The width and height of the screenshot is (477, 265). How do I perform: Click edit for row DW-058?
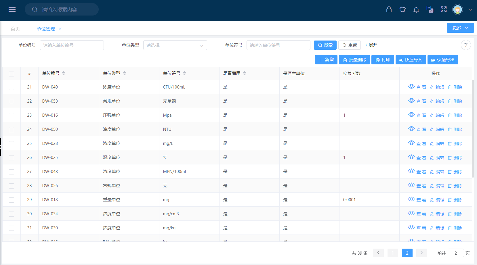click(437, 101)
